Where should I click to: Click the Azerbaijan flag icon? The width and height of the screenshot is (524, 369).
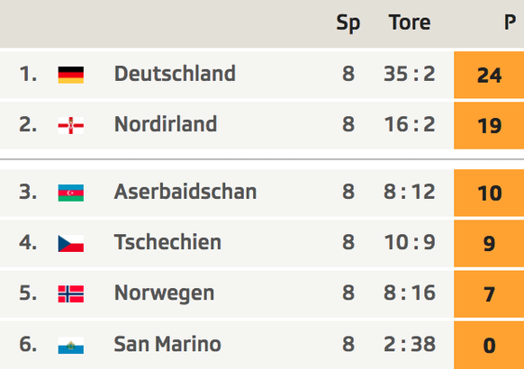pyautogui.click(x=71, y=193)
